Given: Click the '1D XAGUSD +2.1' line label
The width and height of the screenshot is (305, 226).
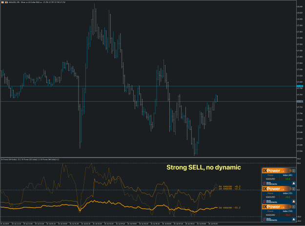Looking at the screenshot, I should coord(229,189).
